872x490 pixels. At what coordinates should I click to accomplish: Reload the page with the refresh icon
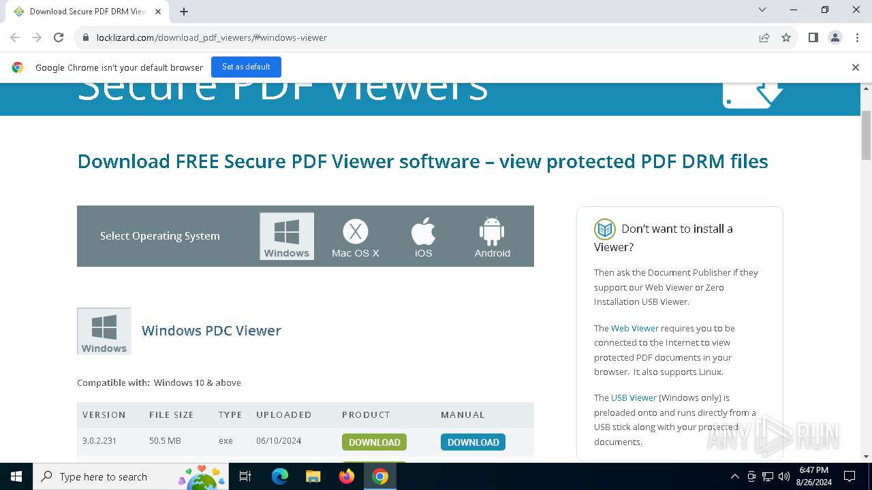pyautogui.click(x=59, y=37)
